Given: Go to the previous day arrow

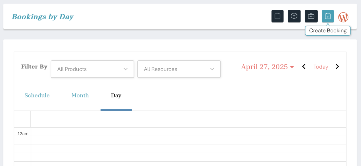Looking at the screenshot, I should click(x=304, y=67).
